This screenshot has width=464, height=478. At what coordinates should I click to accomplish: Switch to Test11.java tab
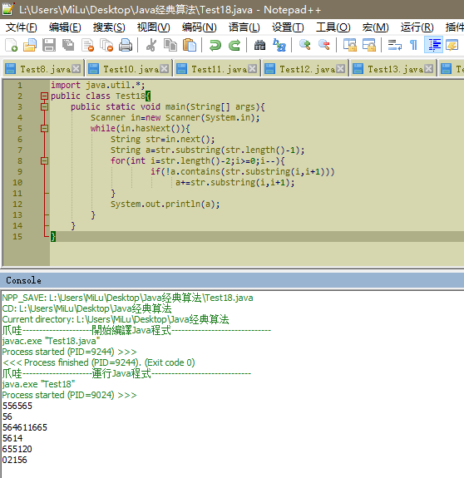(216, 69)
